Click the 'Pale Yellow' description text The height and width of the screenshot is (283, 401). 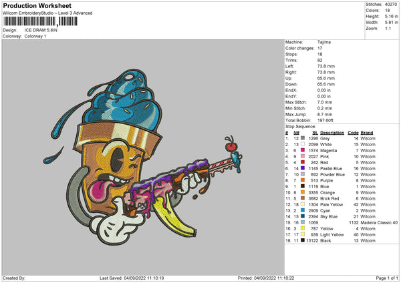[x=331, y=204]
